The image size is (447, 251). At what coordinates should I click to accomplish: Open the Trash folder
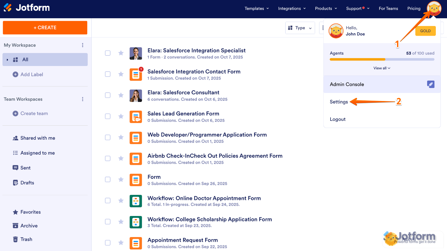[26, 239]
